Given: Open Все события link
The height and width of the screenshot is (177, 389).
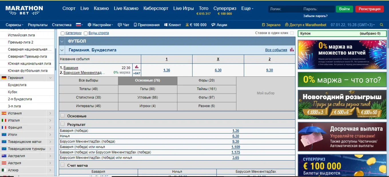Looking at the screenshot, I should tap(276, 50).
